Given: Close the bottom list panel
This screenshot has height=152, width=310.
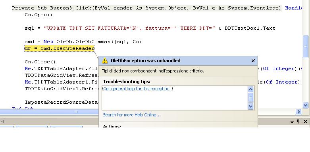Looking at the screenshot, I should (x=305, y=122).
